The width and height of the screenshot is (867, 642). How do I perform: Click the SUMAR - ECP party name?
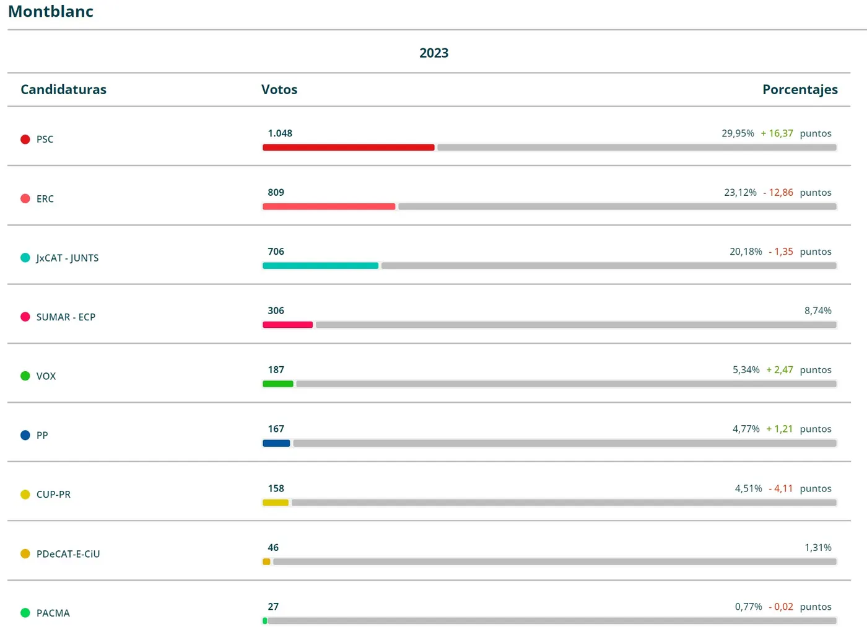(66, 317)
